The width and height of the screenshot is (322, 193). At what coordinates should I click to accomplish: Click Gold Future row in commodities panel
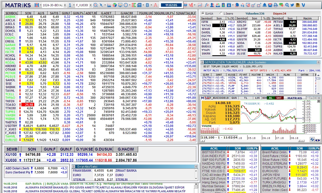[291, 156]
